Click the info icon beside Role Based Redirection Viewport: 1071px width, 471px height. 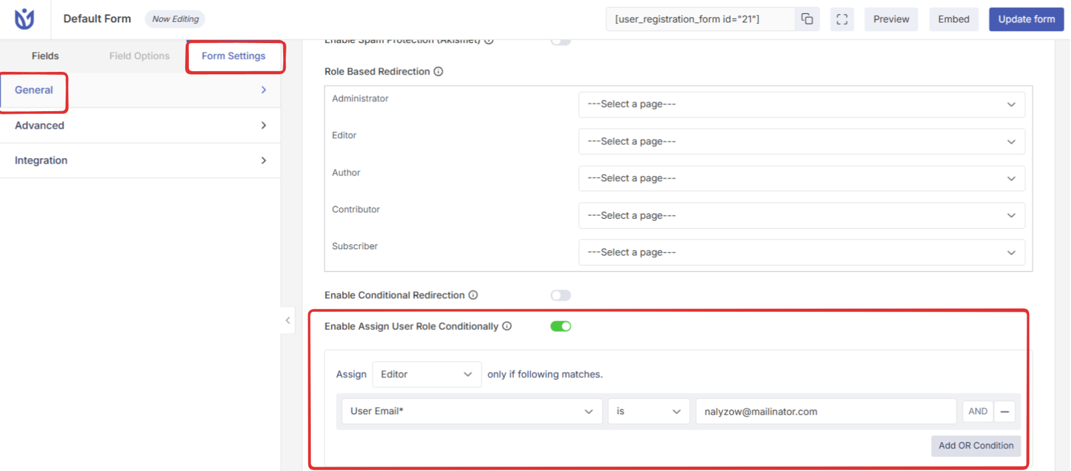(438, 71)
